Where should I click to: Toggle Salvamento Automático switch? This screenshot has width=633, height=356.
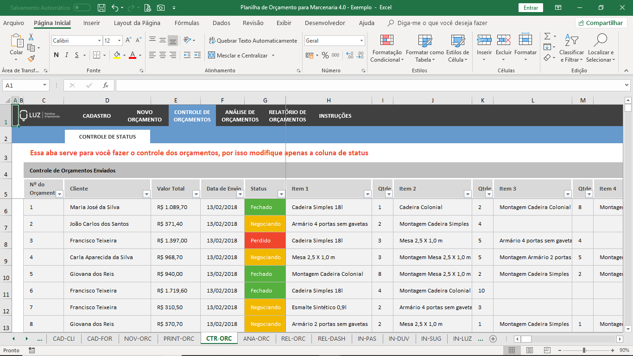pos(82,8)
